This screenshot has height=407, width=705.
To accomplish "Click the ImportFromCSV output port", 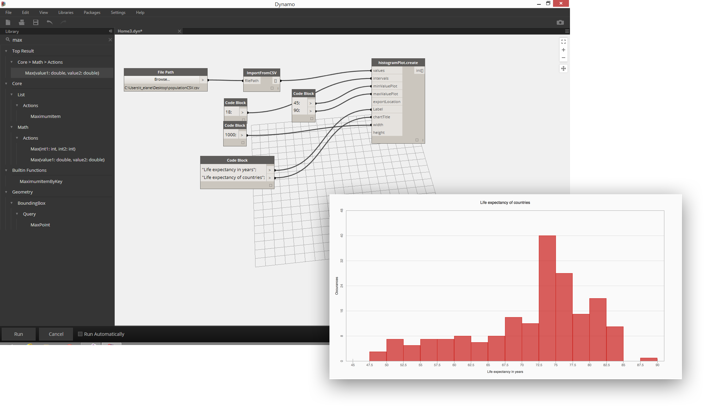I will coord(275,81).
